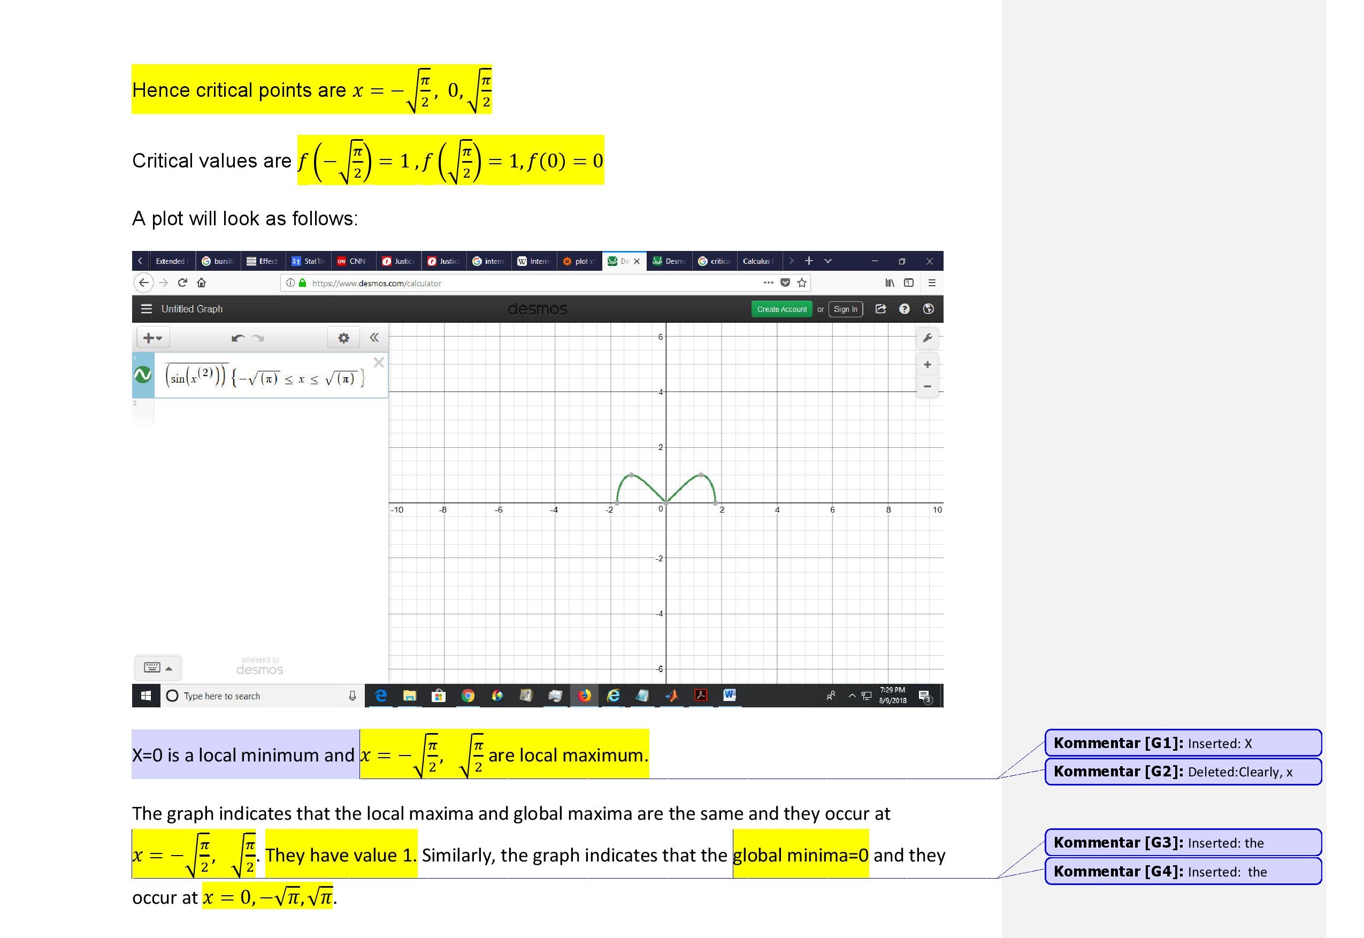The image size is (1364, 938).
Task: Open the Windows Start menu
Action: pos(146,696)
